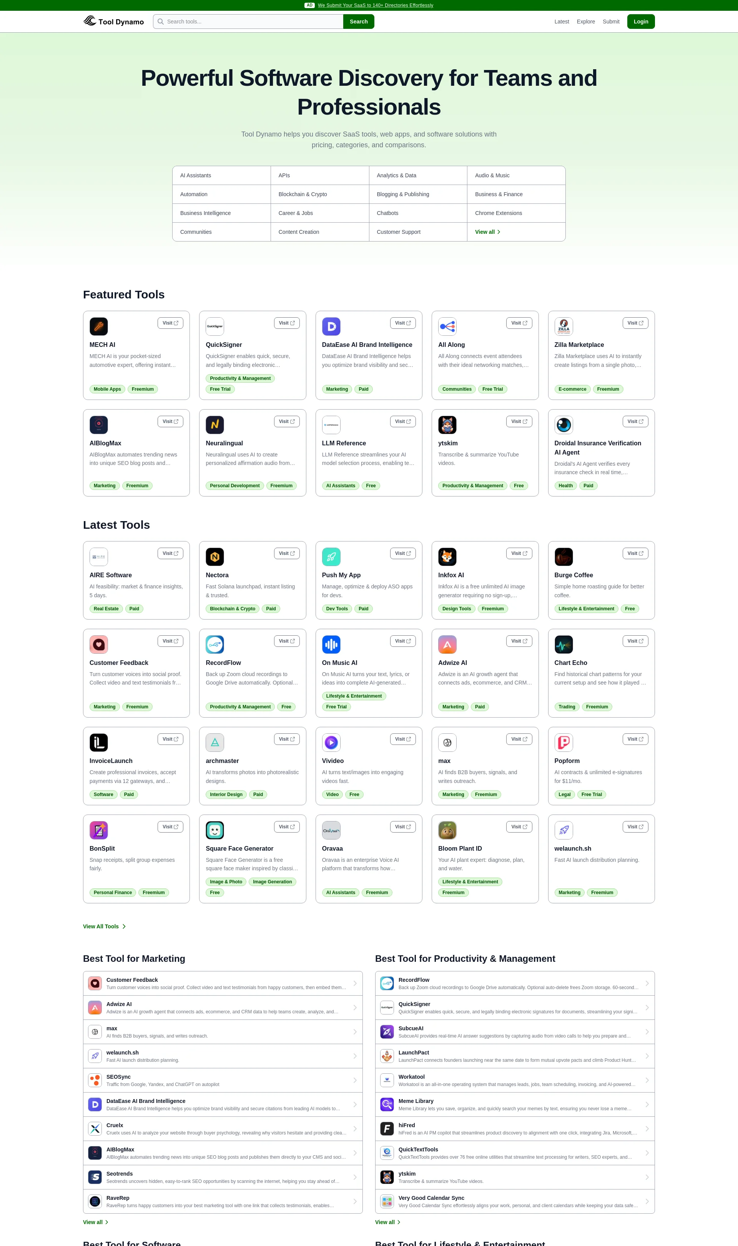Click the Vivideo play icon

(331, 743)
